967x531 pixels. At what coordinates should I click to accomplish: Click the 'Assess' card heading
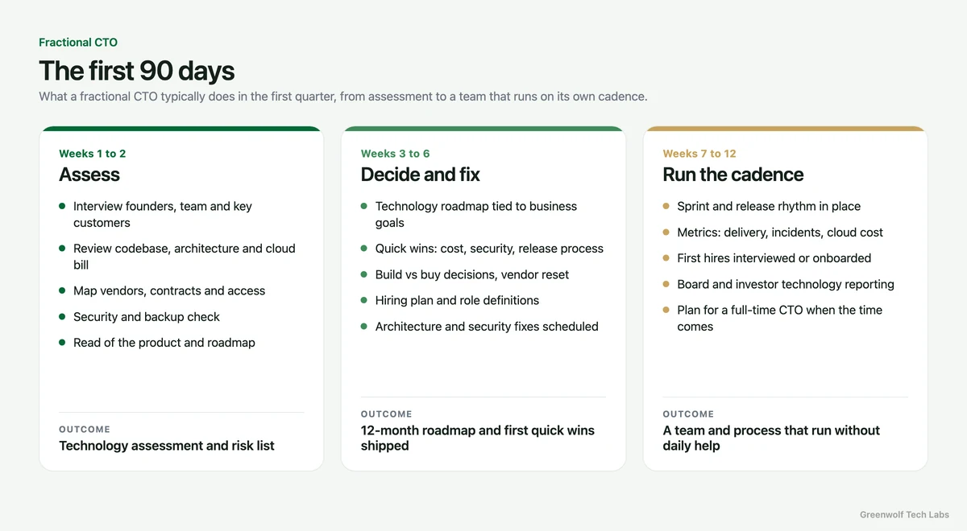click(89, 175)
